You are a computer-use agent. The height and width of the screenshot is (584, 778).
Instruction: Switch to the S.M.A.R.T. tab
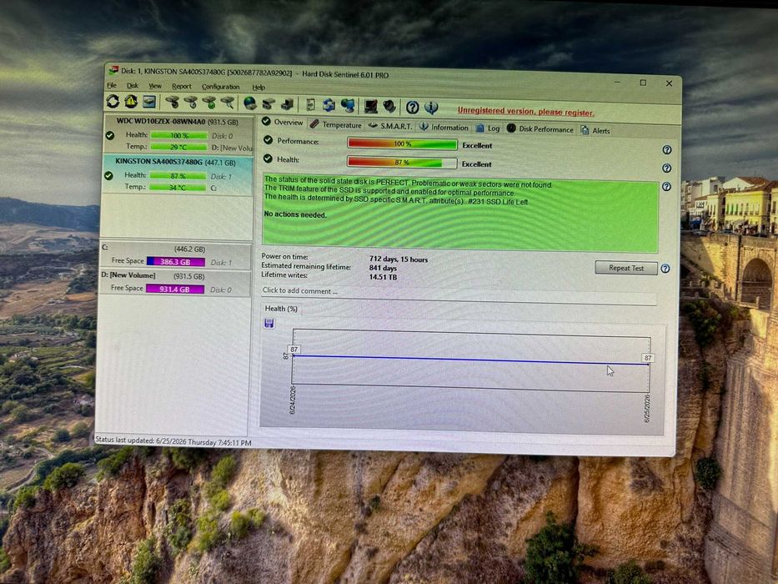click(x=390, y=126)
